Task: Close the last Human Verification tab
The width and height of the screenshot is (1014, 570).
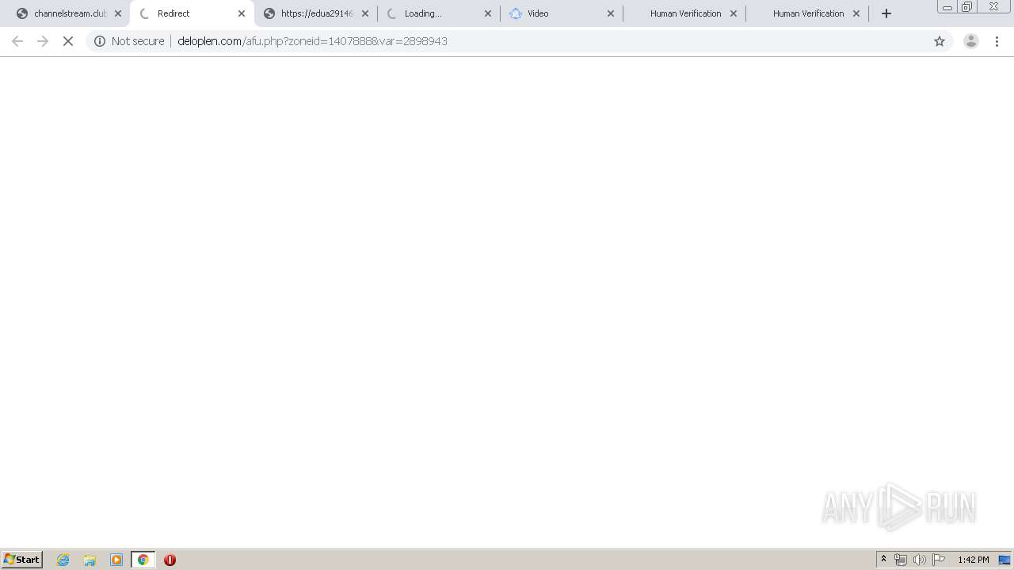Action: click(856, 13)
